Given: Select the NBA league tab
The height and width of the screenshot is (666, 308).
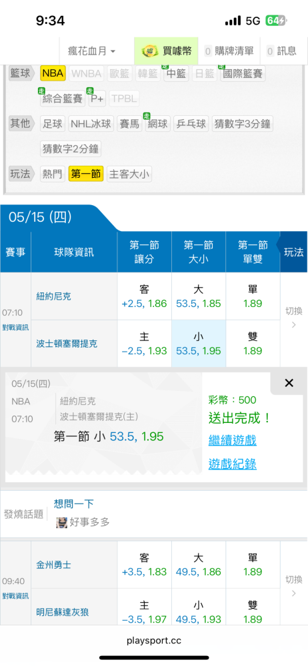Looking at the screenshot, I should [53, 73].
